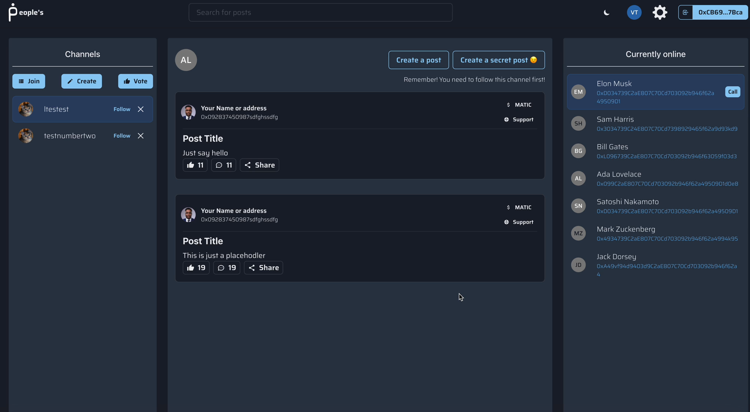Click Support on the placeholder post
Screen dimensions: 750x412
click(x=519, y=222)
